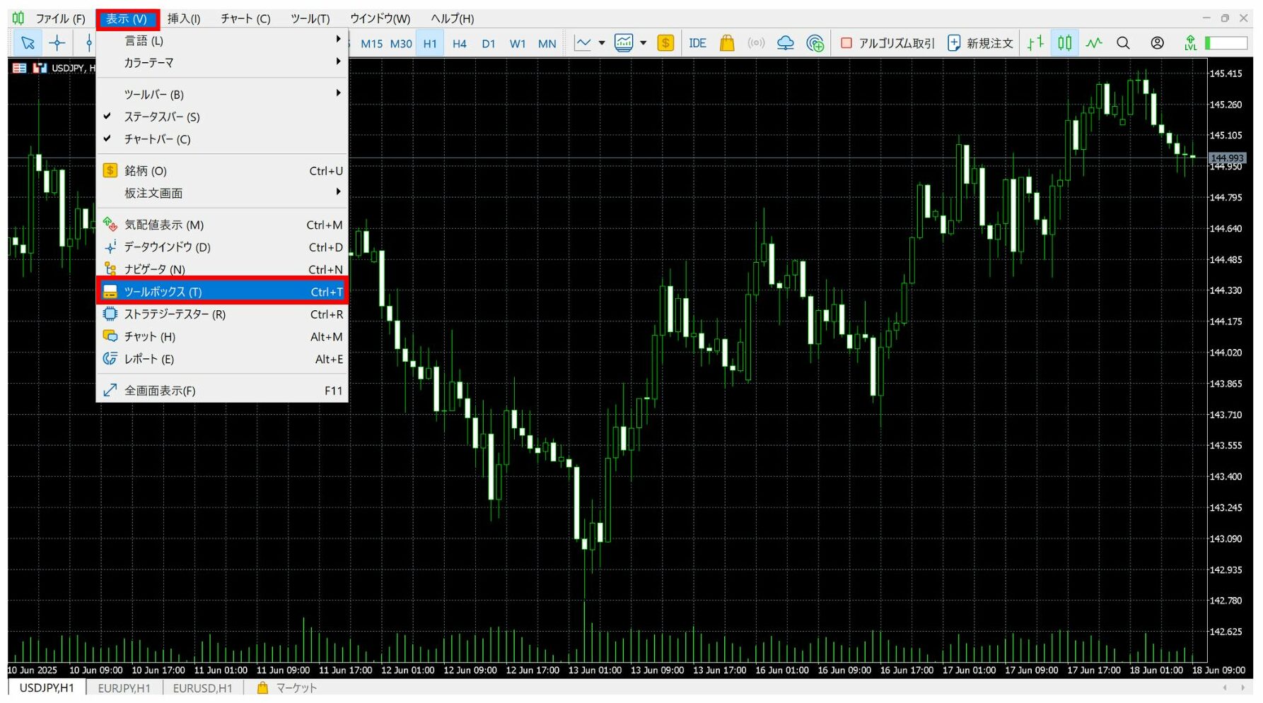Click the 144.993 current price label
This screenshot has height=703, width=1263.
click(x=1226, y=158)
